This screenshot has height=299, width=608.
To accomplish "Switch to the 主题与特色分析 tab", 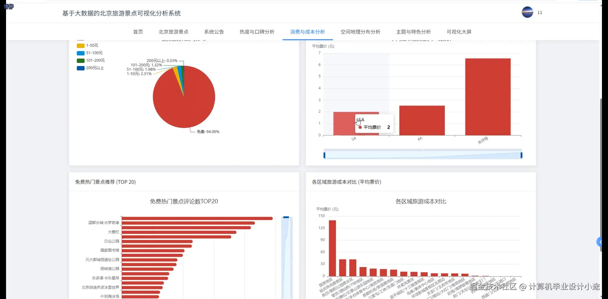I will [x=413, y=32].
